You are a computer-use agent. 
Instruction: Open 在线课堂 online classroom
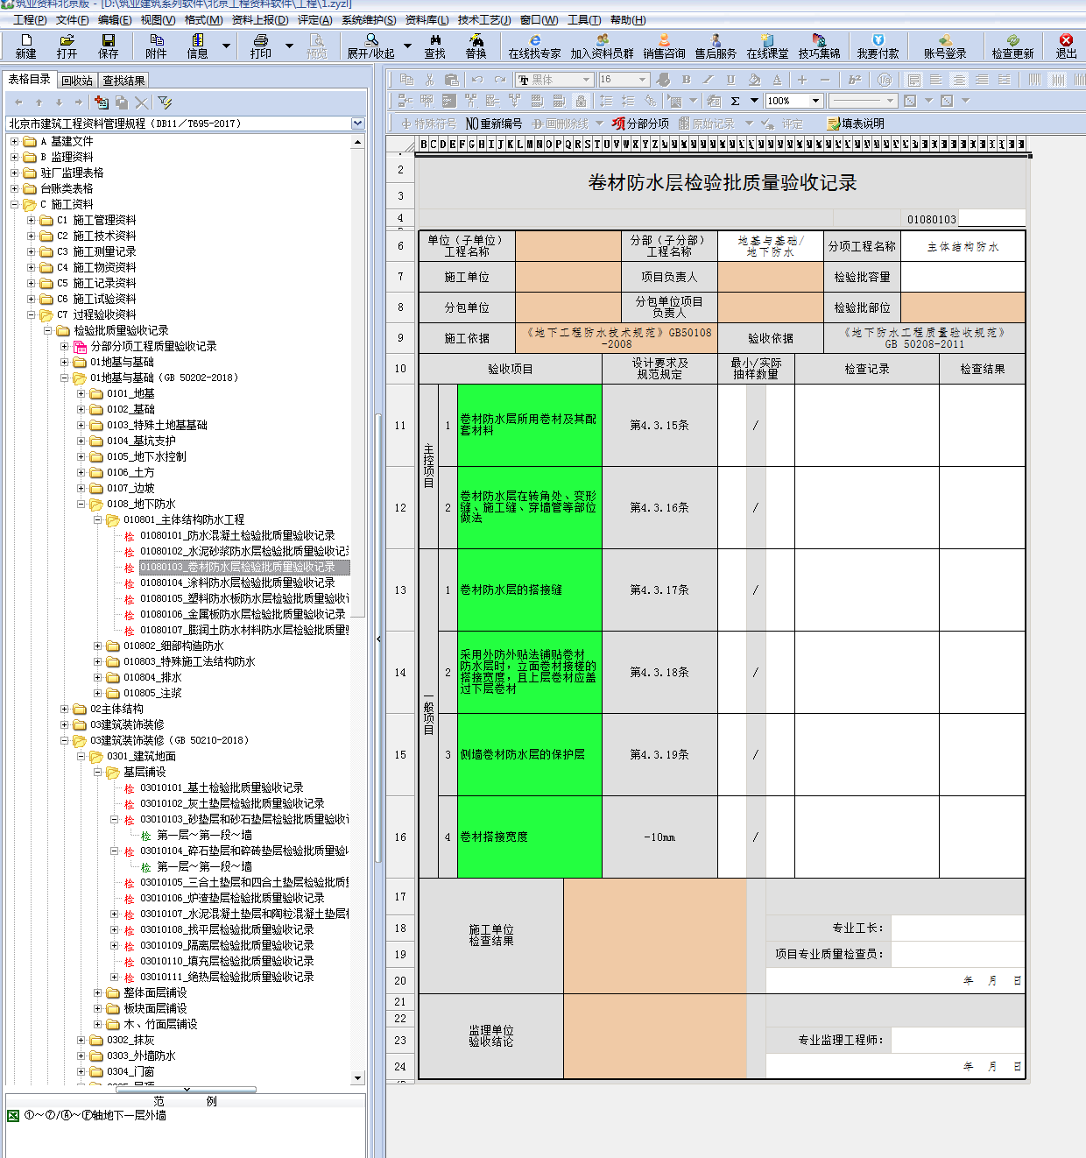coord(768,46)
